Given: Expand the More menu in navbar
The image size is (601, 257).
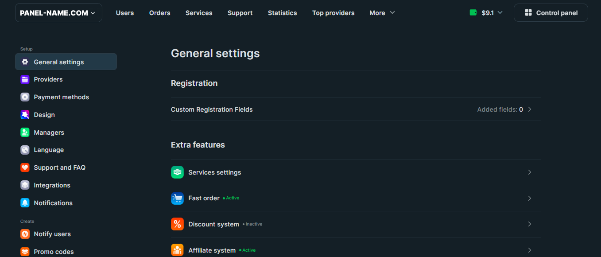Looking at the screenshot, I should (382, 13).
